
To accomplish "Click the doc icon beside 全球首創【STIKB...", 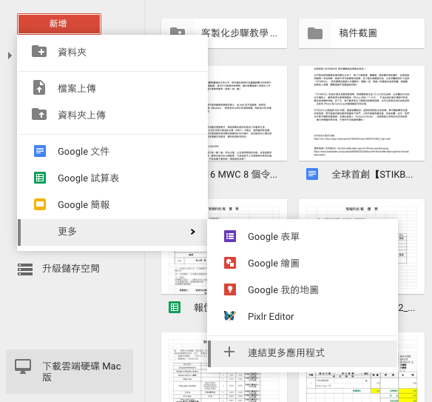I will pos(312,174).
